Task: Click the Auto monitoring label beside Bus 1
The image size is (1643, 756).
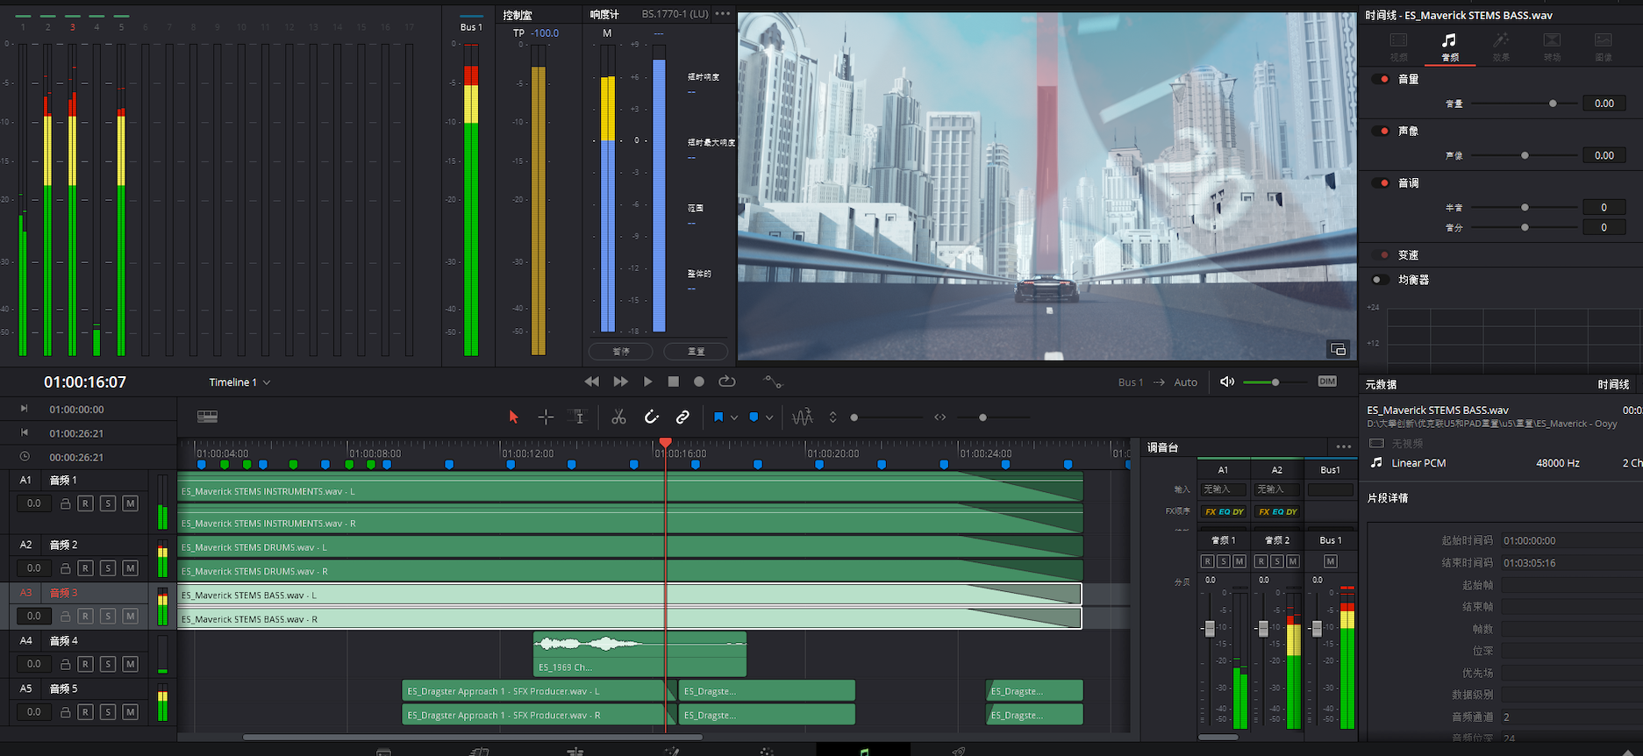Action: pos(1185,382)
